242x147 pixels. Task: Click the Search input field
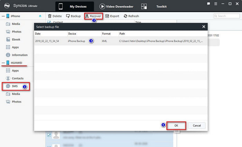[x=226, y=16]
